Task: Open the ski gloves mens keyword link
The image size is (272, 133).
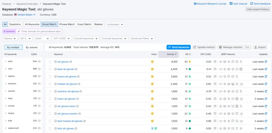Action: 67,106
